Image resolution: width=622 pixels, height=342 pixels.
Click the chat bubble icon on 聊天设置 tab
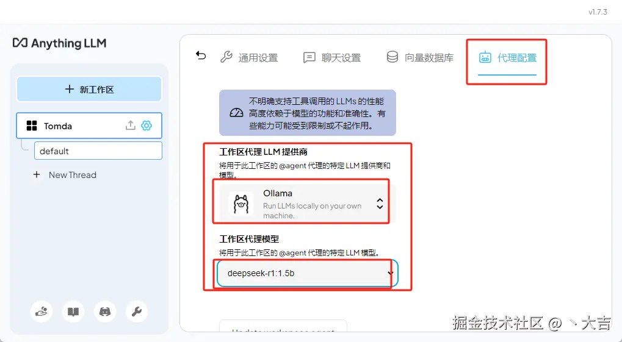coord(309,57)
